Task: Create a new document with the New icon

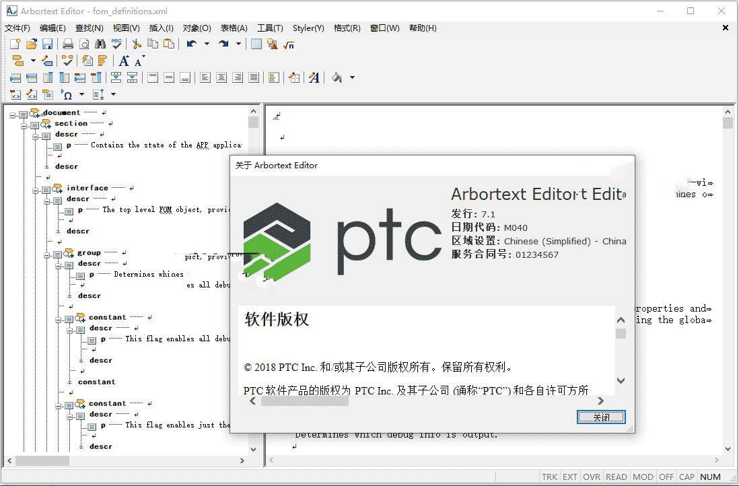Action: (15, 44)
